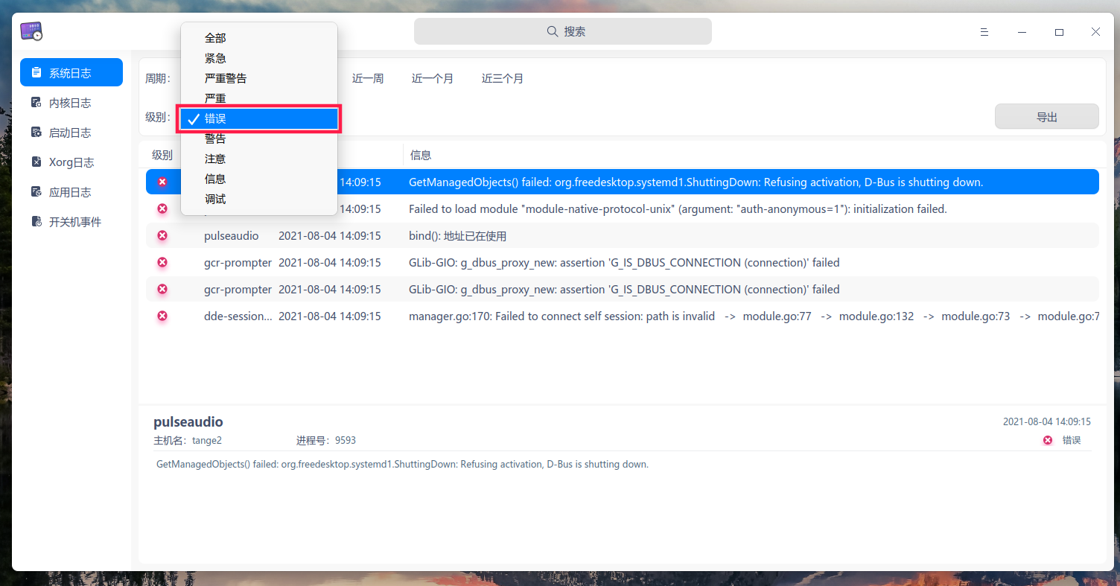Open the main menu hamburger icon
1120x586 pixels.
click(x=984, y=32)
